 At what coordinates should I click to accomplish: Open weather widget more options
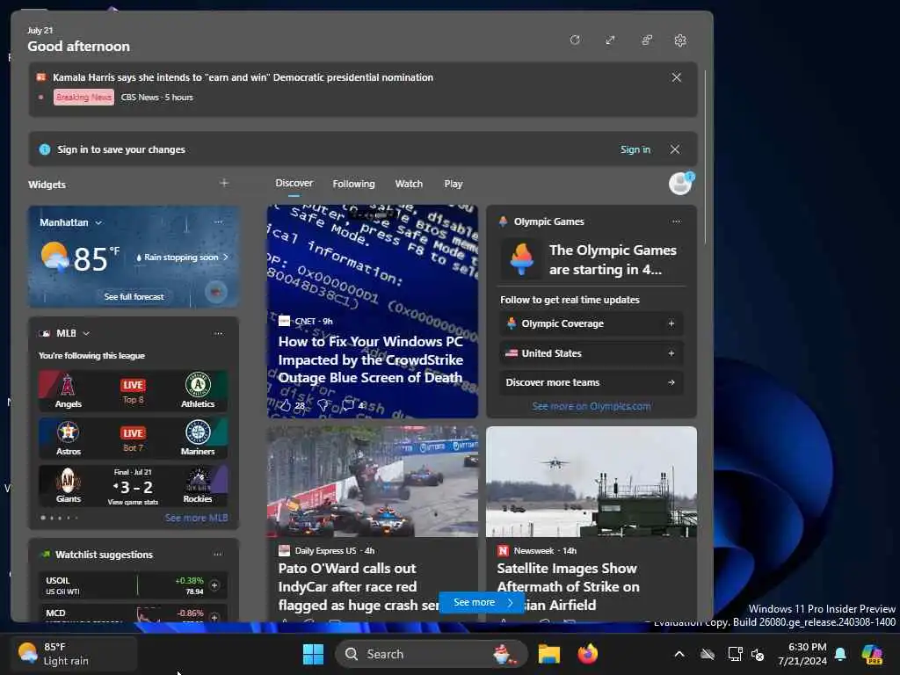[218, 221]
